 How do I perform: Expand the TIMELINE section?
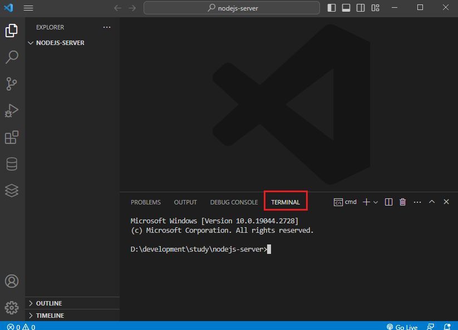[72, 316]
